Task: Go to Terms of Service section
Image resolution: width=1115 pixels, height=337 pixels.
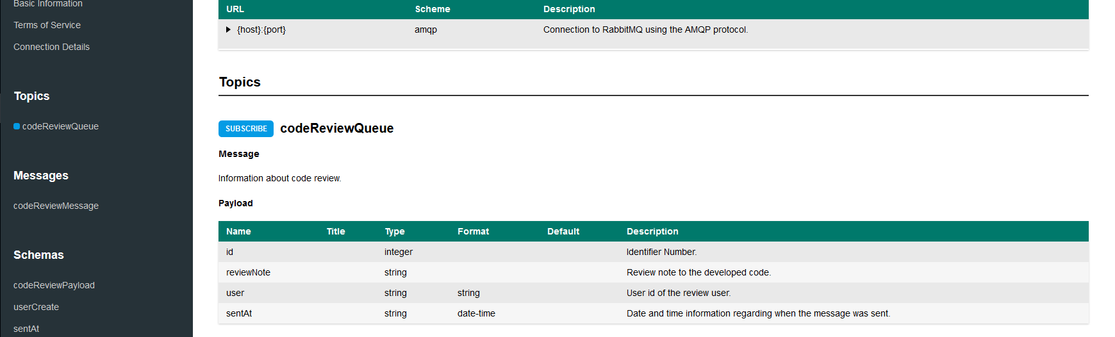Action: [x=47, y=25]
